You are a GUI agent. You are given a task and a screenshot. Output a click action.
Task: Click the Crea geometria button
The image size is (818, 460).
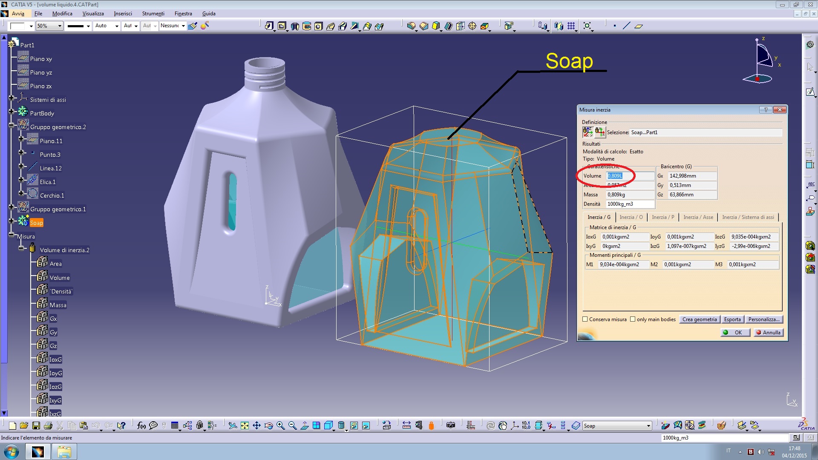(700, 319)
